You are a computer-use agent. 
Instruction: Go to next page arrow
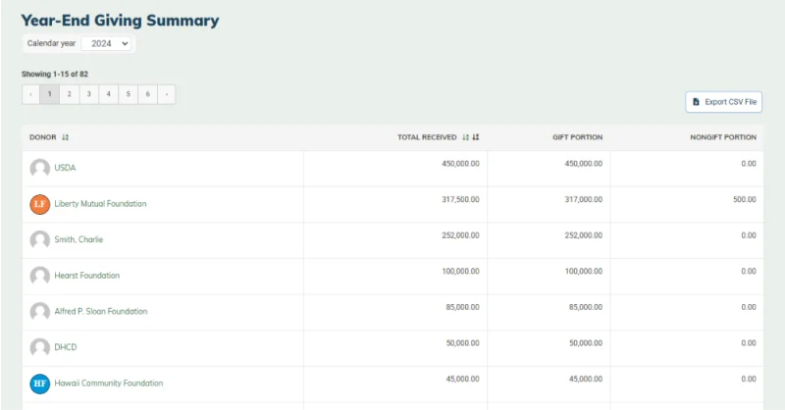(167, 94)
